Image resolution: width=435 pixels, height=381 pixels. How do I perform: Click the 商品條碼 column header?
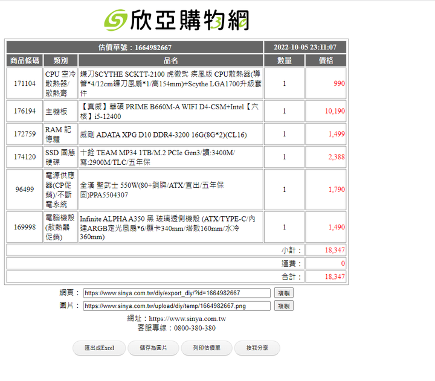click(25, 60)
